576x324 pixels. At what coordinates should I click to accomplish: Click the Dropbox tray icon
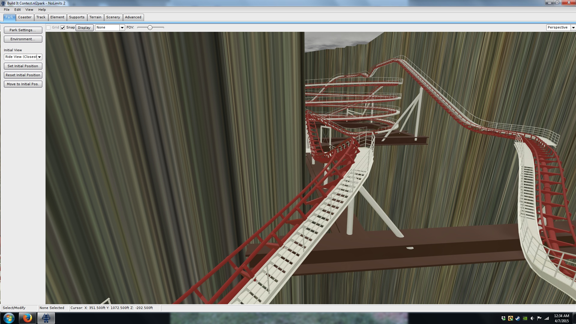click(503, 318)
